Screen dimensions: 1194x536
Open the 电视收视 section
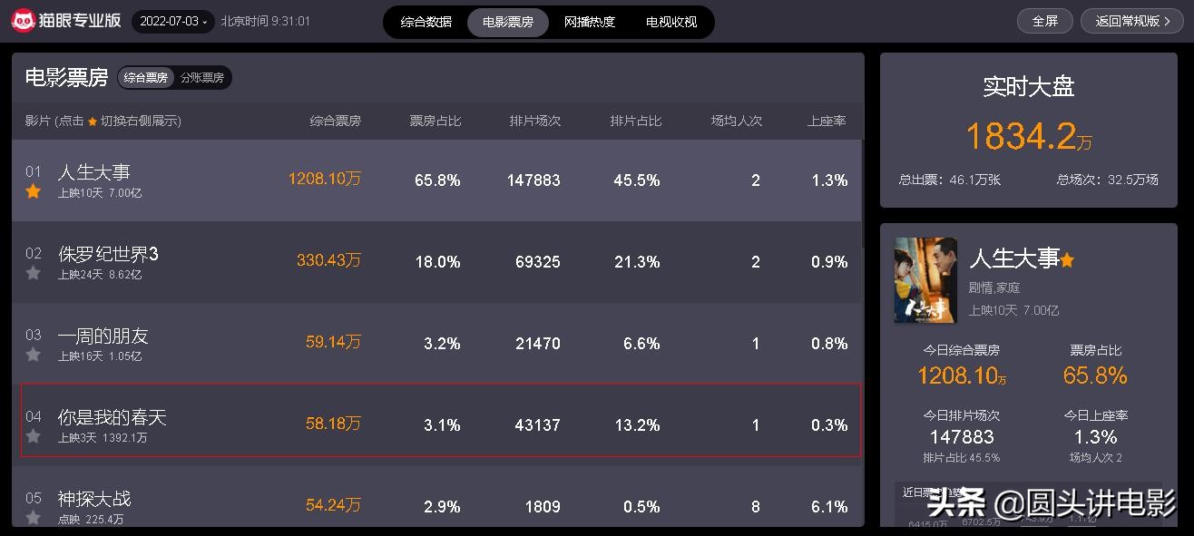tap(672, 21)
